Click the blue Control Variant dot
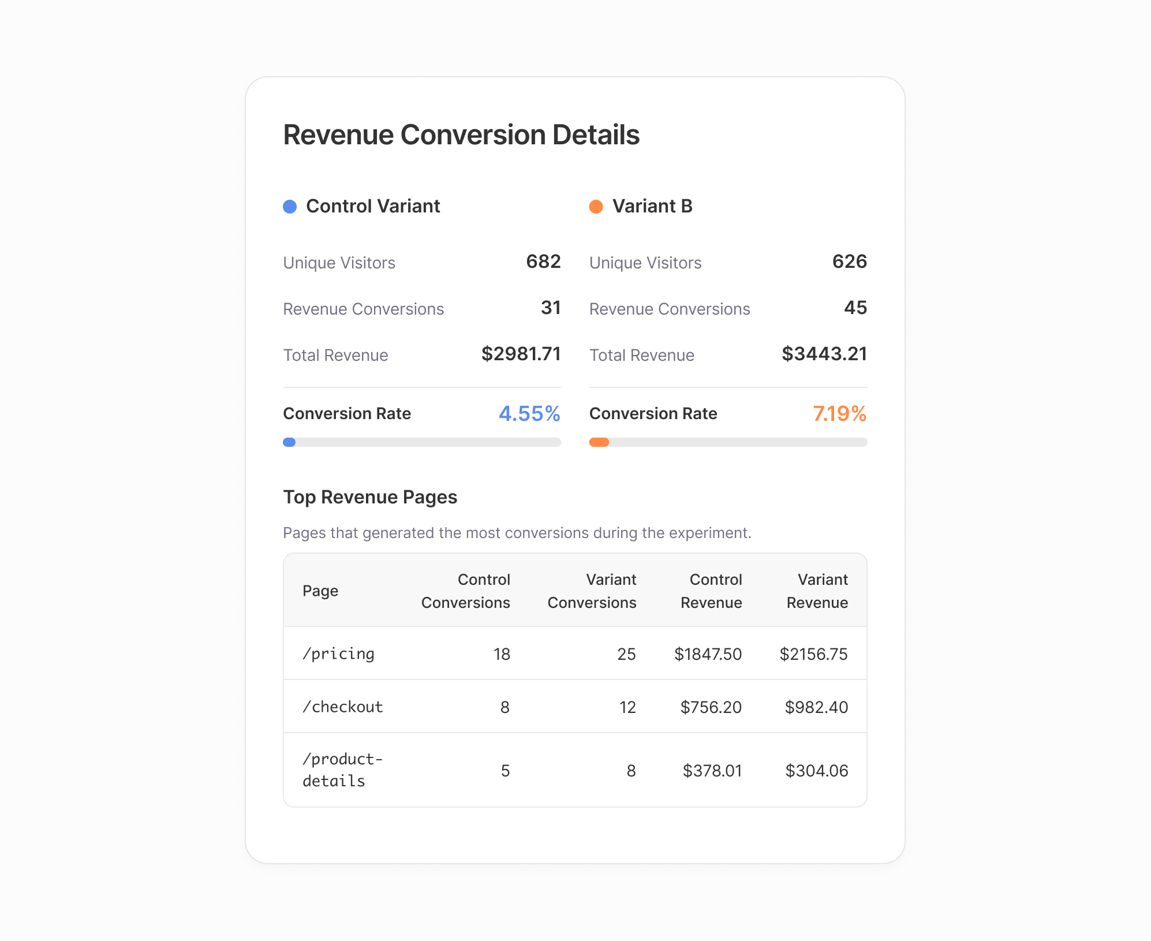The width and height of the screenshot is (1151, 941). coord(290,207)
